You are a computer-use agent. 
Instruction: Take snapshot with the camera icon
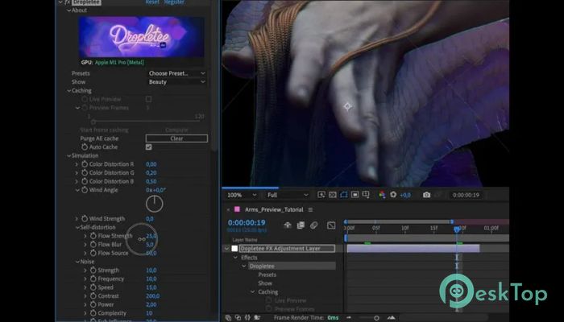pos(426,195)
